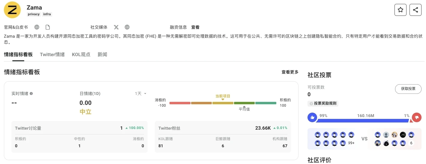The image size is (426, 164).
Task: Open the 1天 time range dropdown
Action: (x=140, y=94)
